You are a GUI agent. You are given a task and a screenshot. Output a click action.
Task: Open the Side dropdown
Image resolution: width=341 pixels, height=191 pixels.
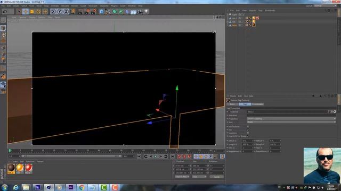click(291, 122)
